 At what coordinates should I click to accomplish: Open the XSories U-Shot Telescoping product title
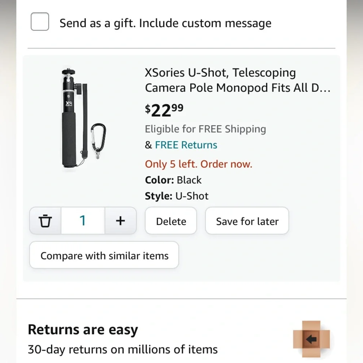(237, 80)
